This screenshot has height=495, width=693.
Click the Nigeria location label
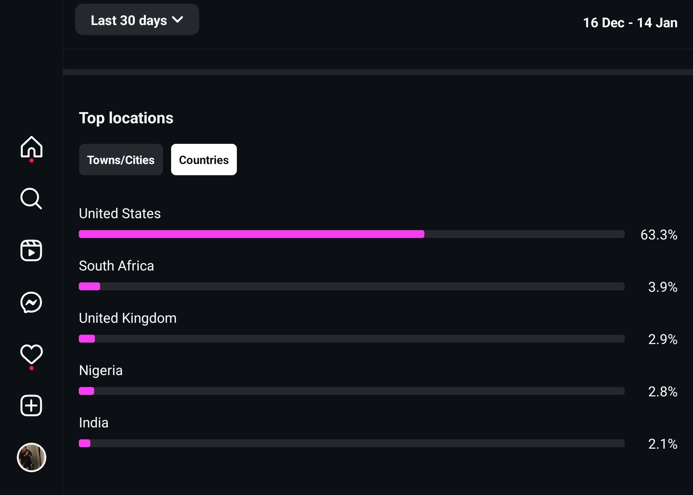click(101, 370)
